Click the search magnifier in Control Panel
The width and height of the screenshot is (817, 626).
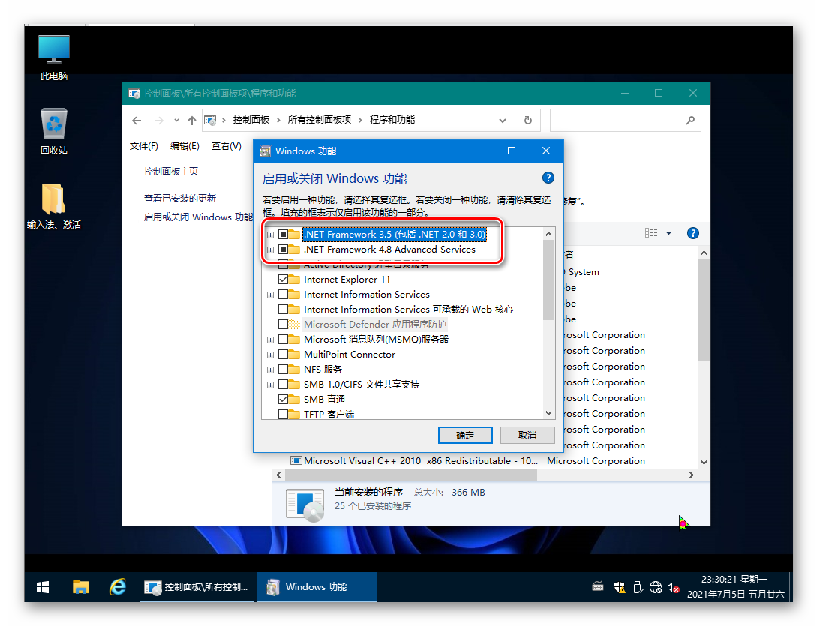click(x=690, y=120)
